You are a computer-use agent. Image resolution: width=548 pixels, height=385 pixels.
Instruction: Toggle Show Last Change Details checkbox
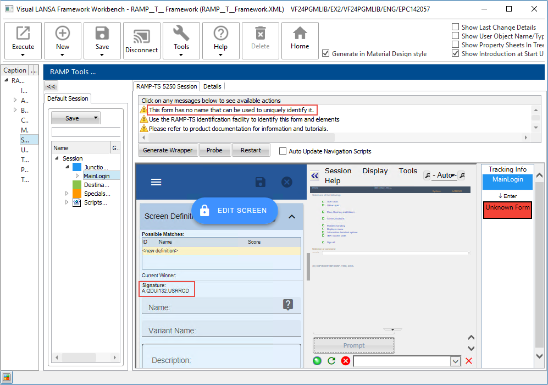coord(455,27)
